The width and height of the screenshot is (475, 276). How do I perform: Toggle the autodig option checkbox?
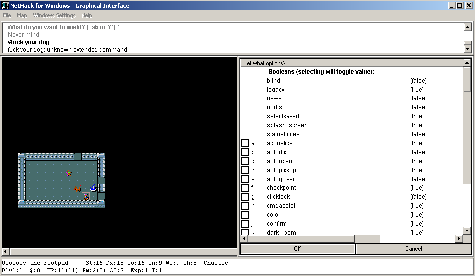pyautogui.click(x=245, y=152)
